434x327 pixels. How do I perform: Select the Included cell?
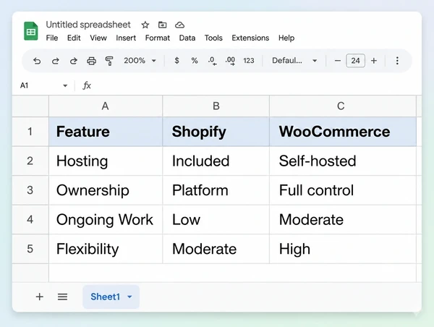[216, 161]
